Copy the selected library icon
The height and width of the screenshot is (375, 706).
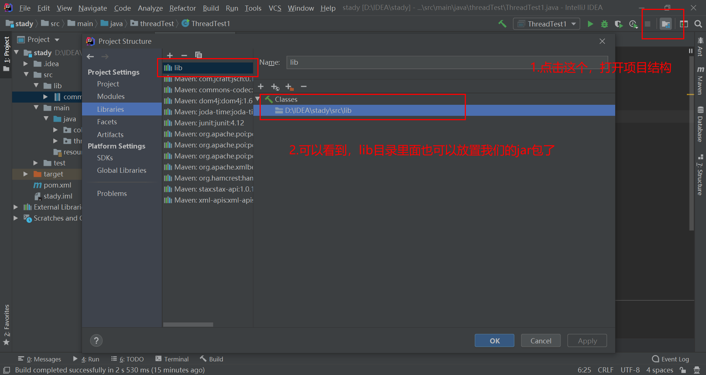pos(199,55)
